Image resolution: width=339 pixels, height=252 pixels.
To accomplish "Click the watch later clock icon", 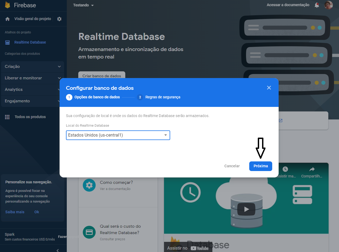I will [285, 169].
